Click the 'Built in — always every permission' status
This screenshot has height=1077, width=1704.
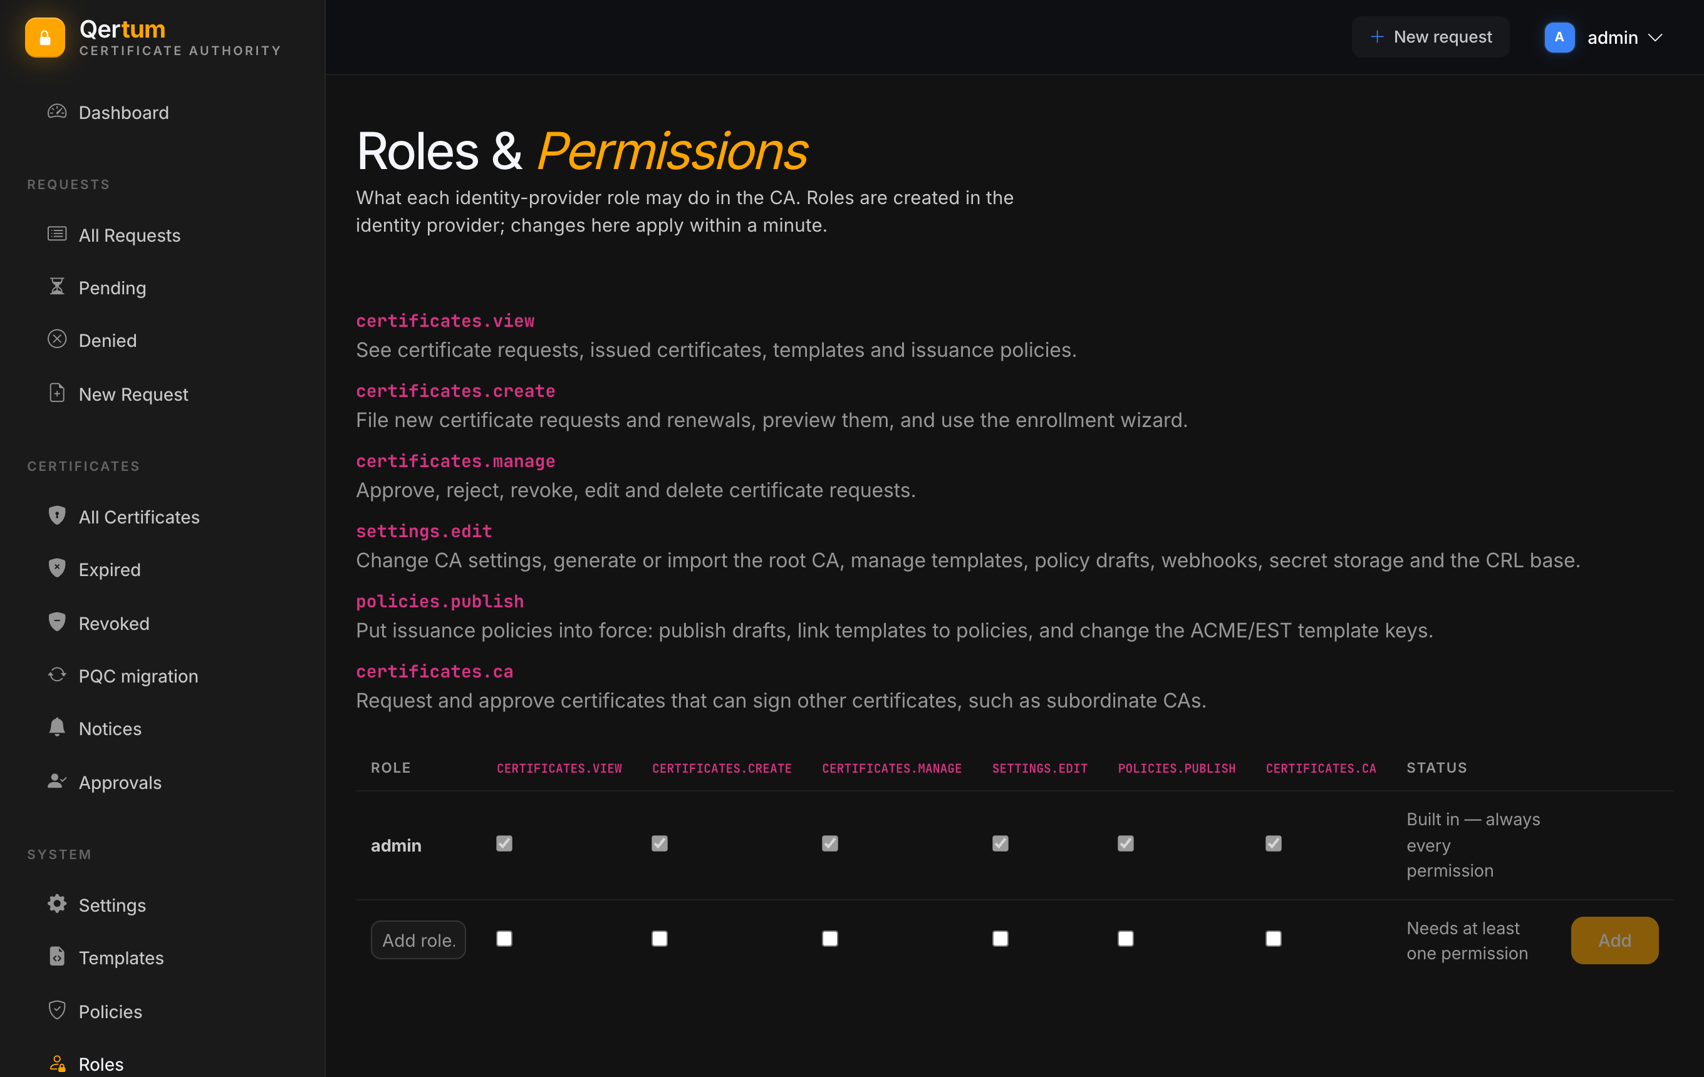coord(1473,845)
